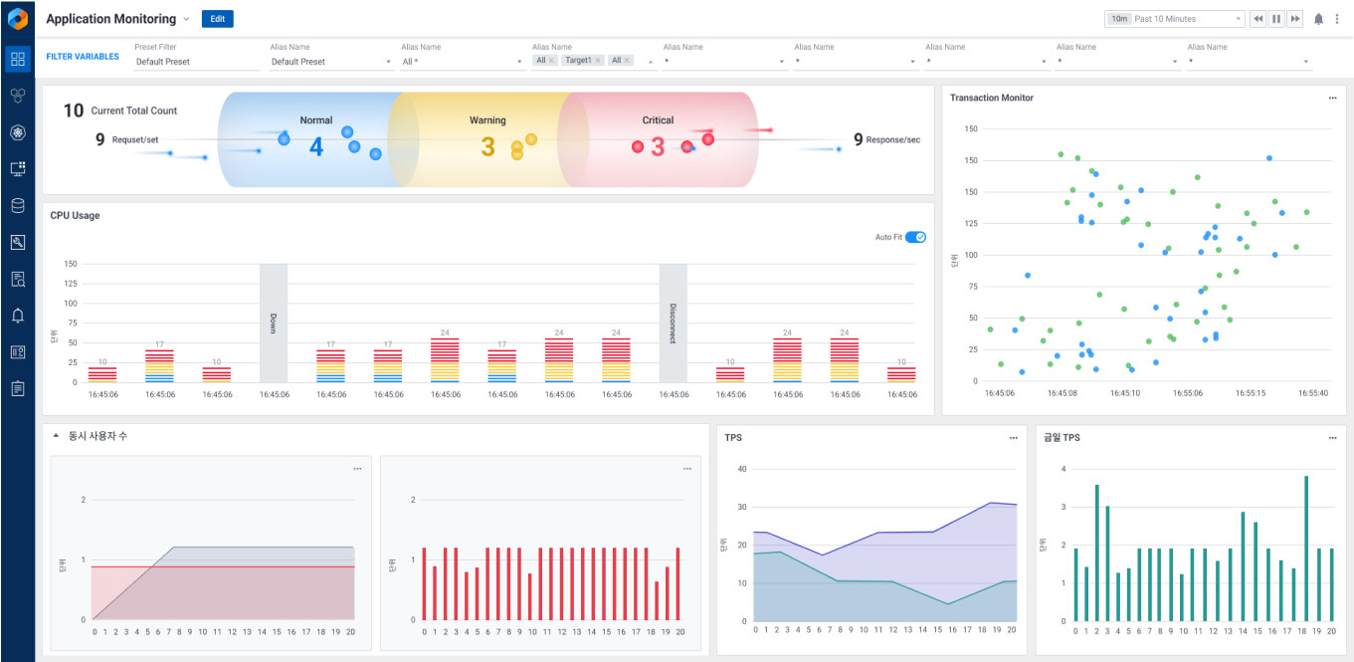Open the Transaction Monitor panel options menu
The width and height of the screenshot is (1354, 662).
[1332, 98]
